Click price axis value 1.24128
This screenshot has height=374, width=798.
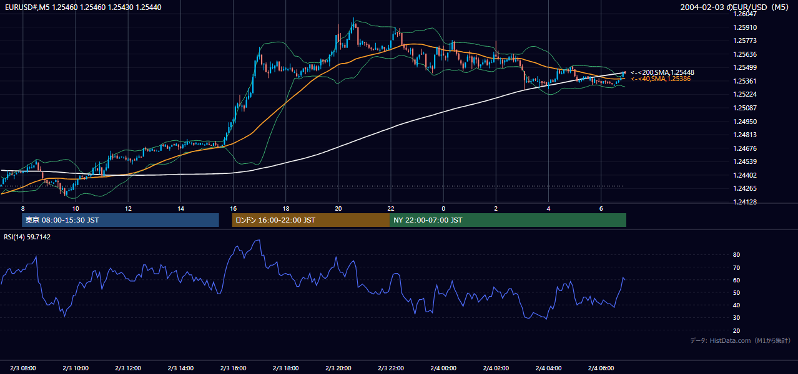[x=746, y=202]
